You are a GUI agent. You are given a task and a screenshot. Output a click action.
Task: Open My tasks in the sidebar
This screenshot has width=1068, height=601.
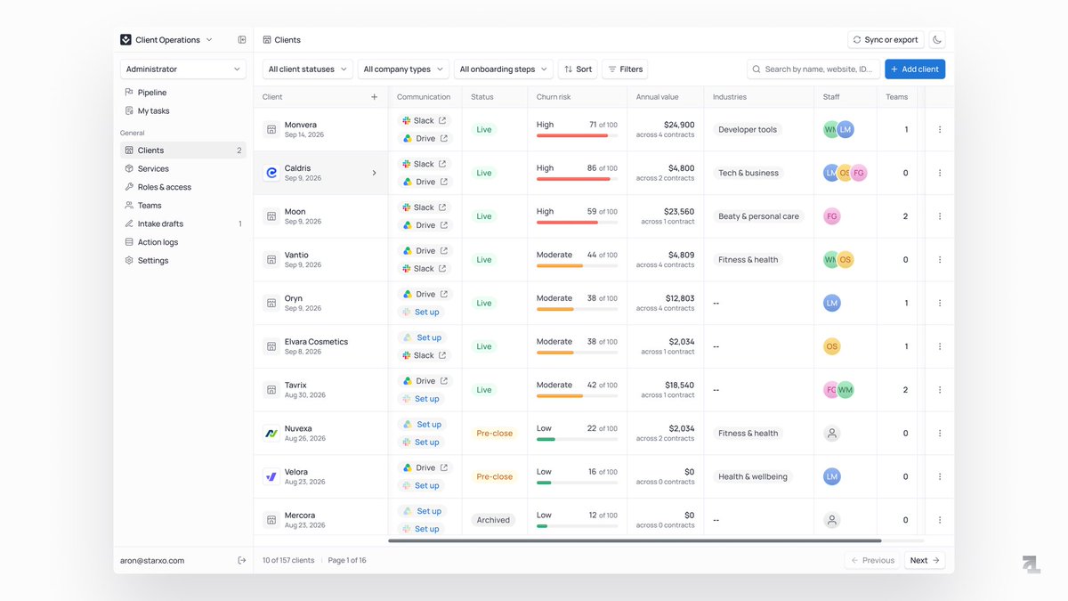pyautogui.click(x=183, y=111)
